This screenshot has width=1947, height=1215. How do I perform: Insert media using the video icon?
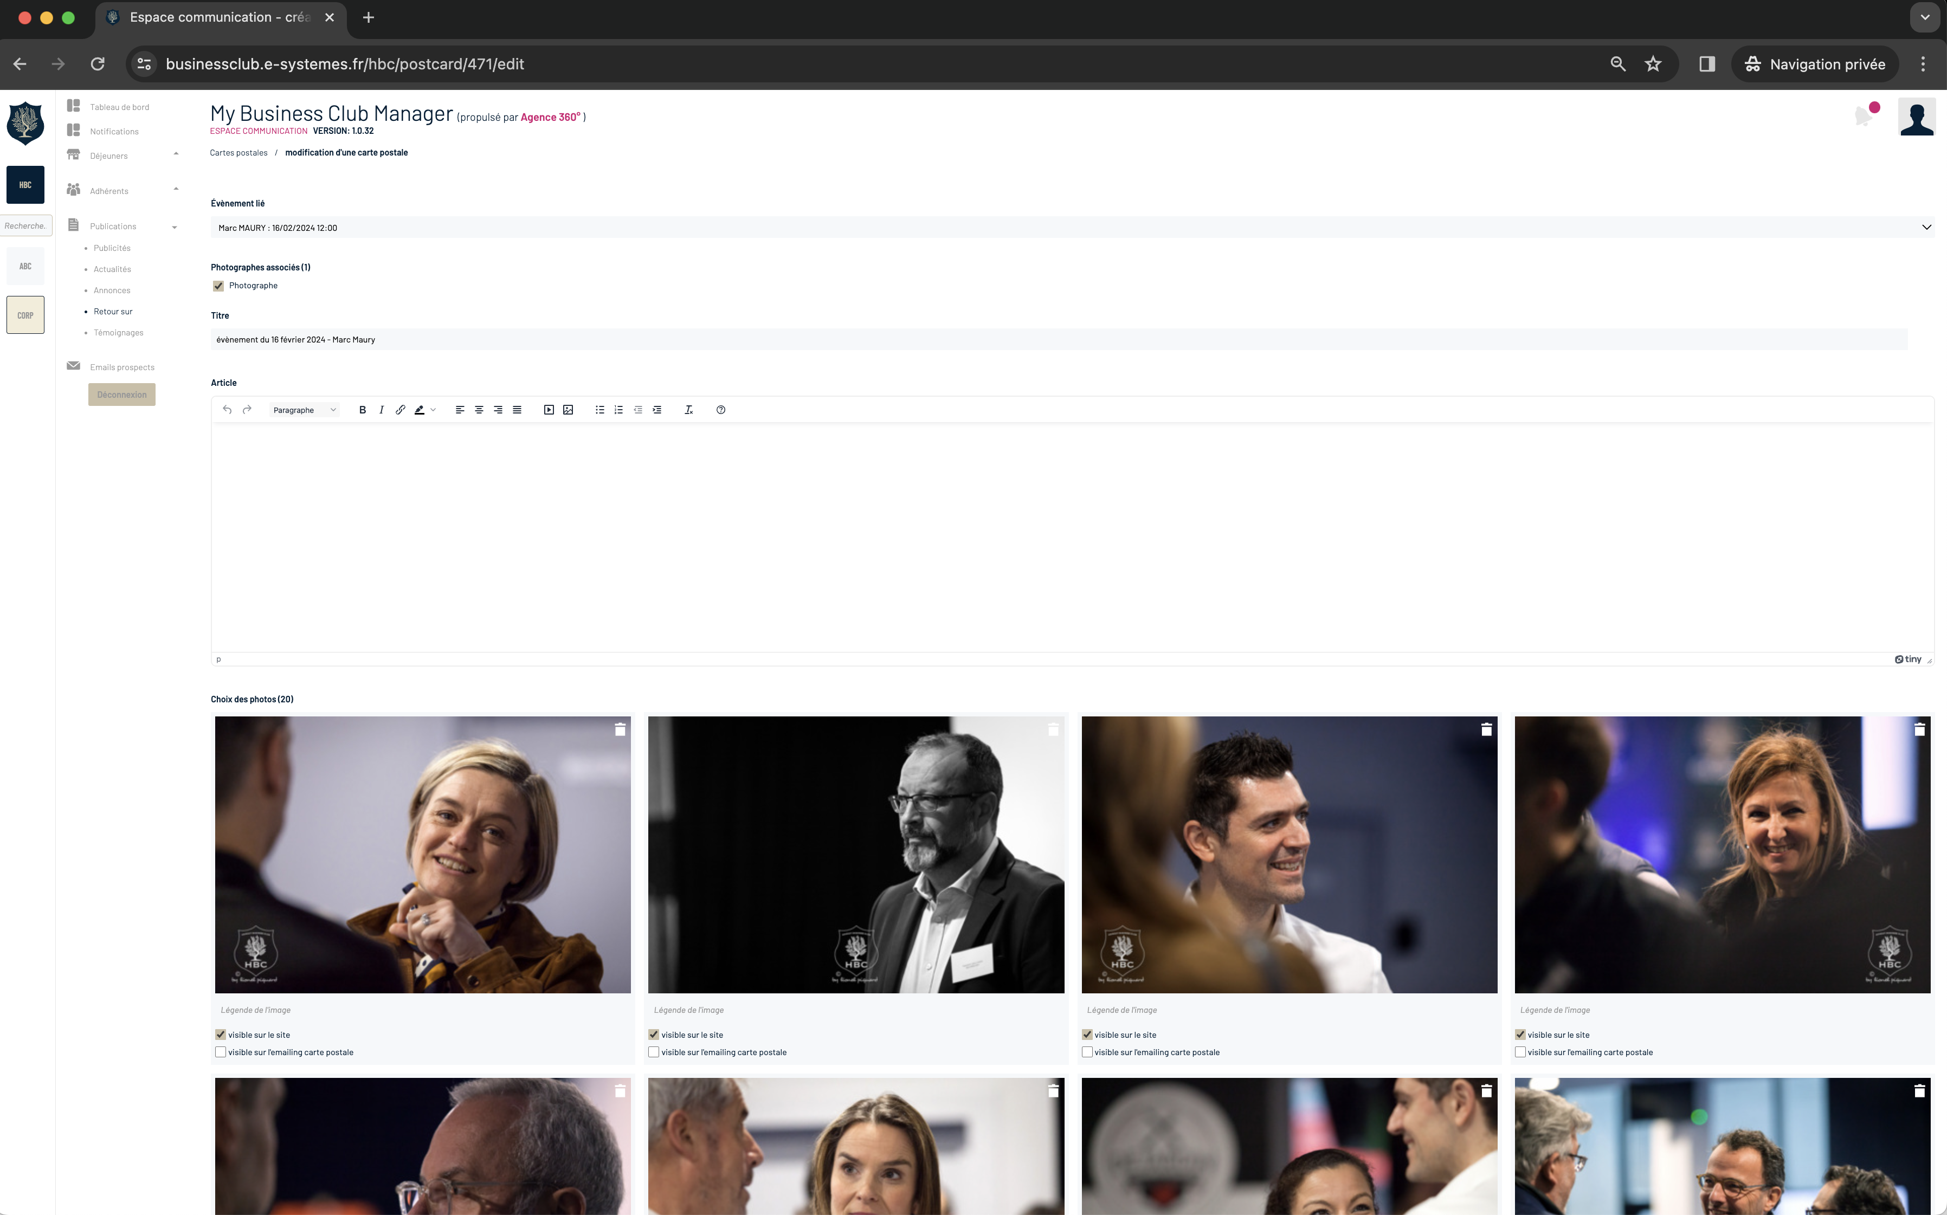click(x=549, y=410)
